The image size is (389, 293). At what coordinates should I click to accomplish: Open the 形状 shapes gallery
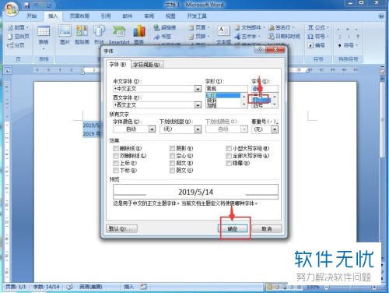pyautogui.click(x=99, y=34)
